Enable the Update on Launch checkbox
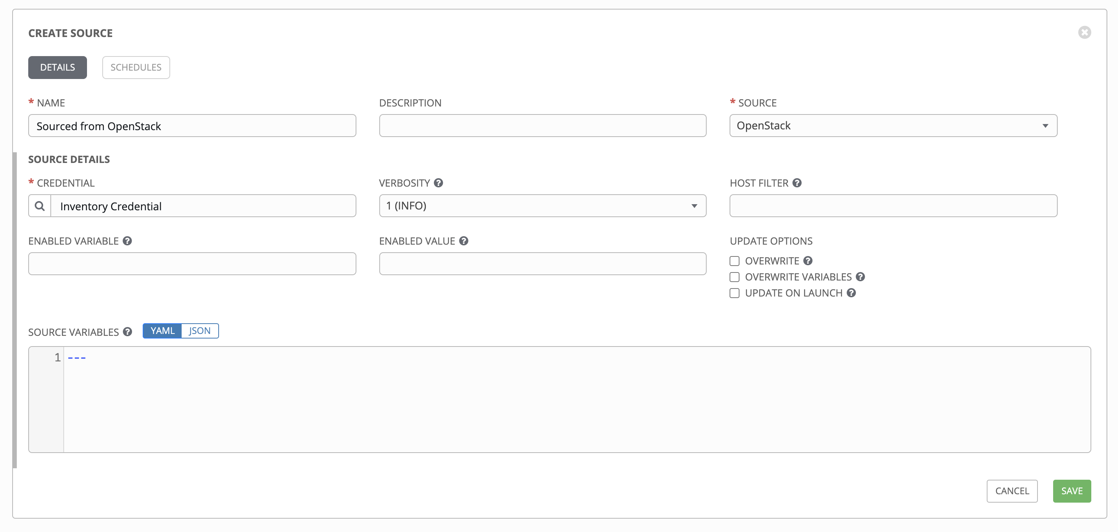Image resolution: width=1118 pixels, height=532 pixels. coord(735,293)
